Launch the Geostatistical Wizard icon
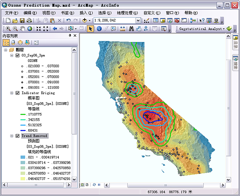240x196 pixels. [229, 29]
